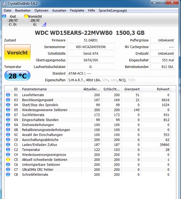Click the status orb for Eingeschaltete Stunden

point(8,120)
